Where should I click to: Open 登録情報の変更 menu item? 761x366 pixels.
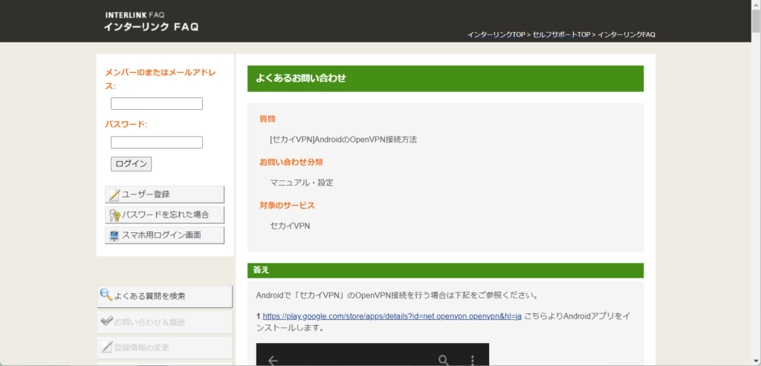click(x=165, y=347)
